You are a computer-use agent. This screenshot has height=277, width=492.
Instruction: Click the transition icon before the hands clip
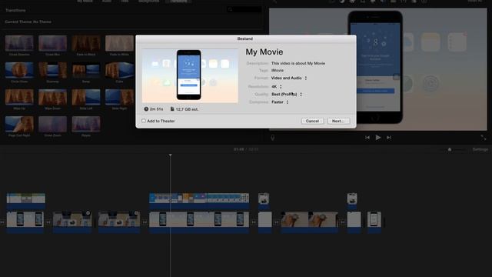click(x=277, y=222)
